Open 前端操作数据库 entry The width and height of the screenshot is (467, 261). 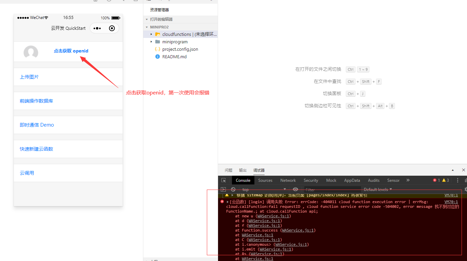tap(68, 101)
